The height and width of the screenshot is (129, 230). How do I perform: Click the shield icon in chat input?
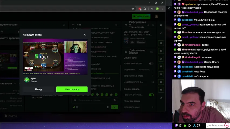click(x=75, y=100)
